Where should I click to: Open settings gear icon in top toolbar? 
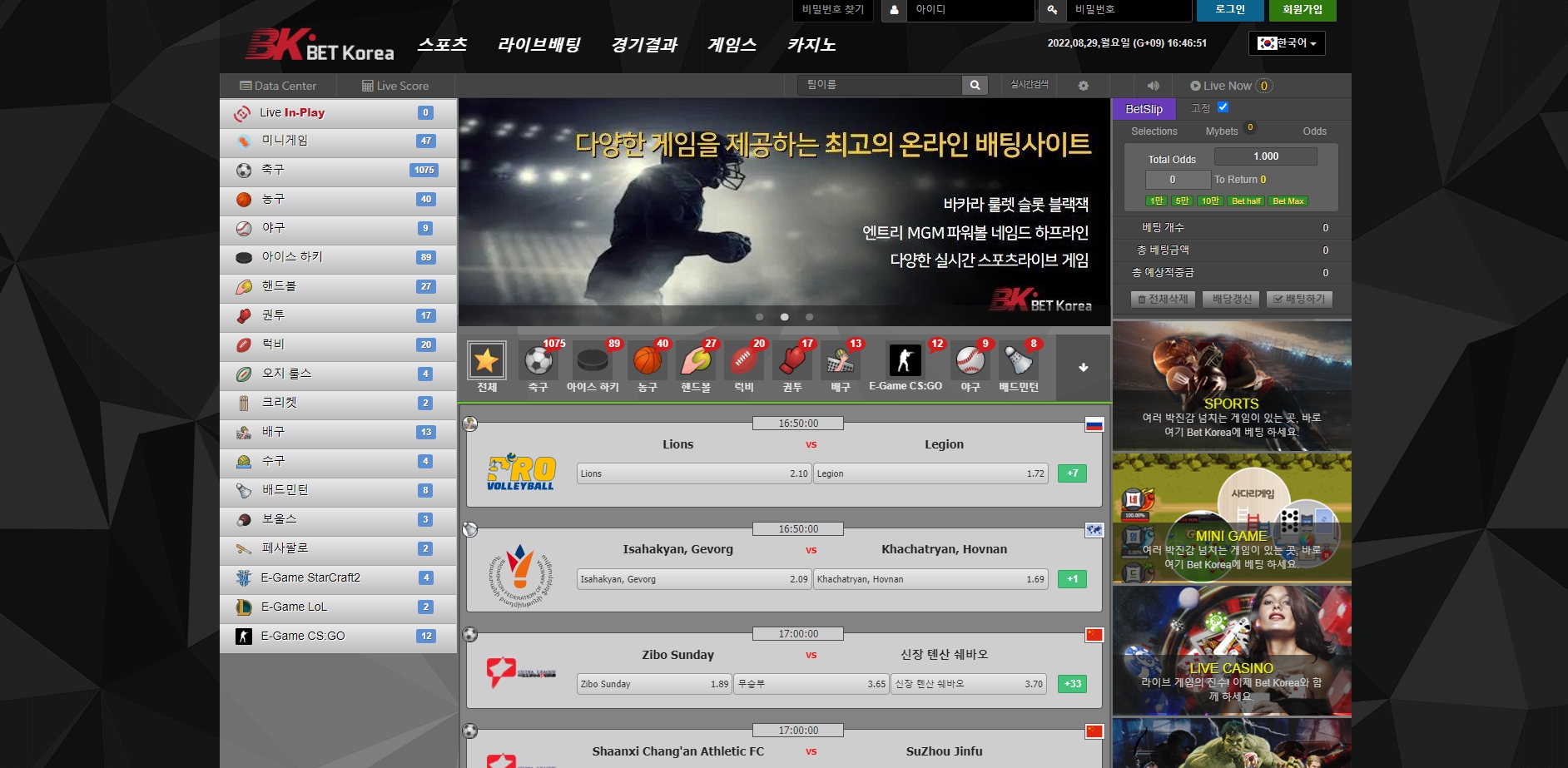point(1083,86)
